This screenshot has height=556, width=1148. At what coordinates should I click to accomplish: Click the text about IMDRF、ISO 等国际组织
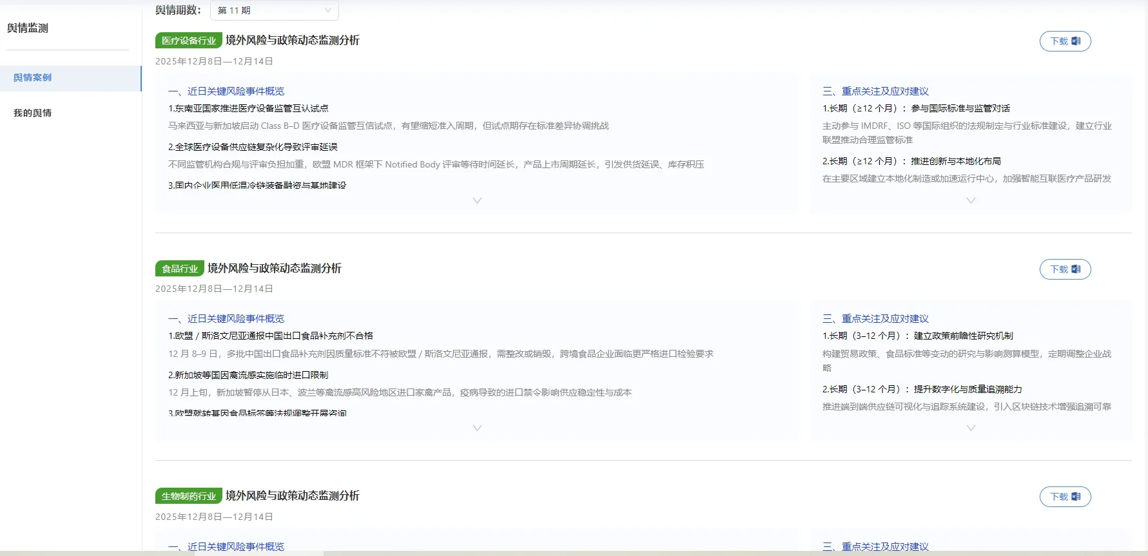(967, 133)
